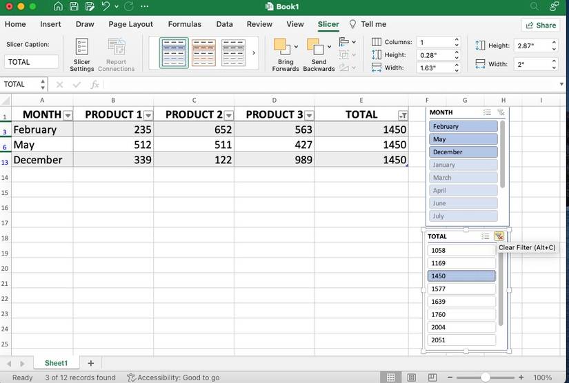This screenshot has height=383, width=569.
Task: Toggle the February slicer item
Action: 463,127
